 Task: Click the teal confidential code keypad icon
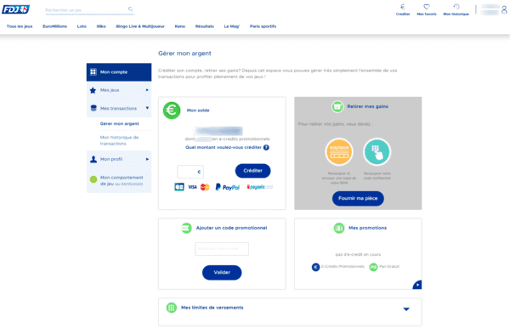[377, 152]
